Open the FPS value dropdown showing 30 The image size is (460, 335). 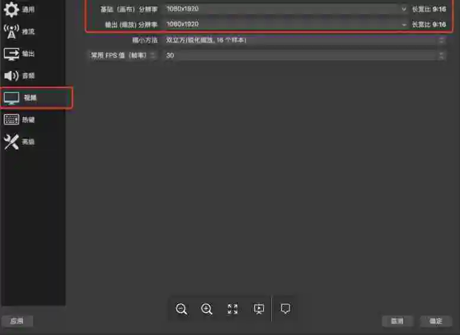click(304, 55)
